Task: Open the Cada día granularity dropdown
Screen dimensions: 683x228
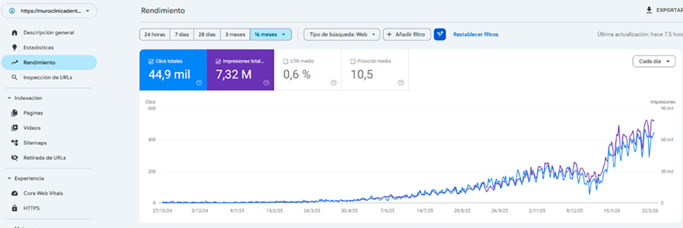Action: (653, 62)
